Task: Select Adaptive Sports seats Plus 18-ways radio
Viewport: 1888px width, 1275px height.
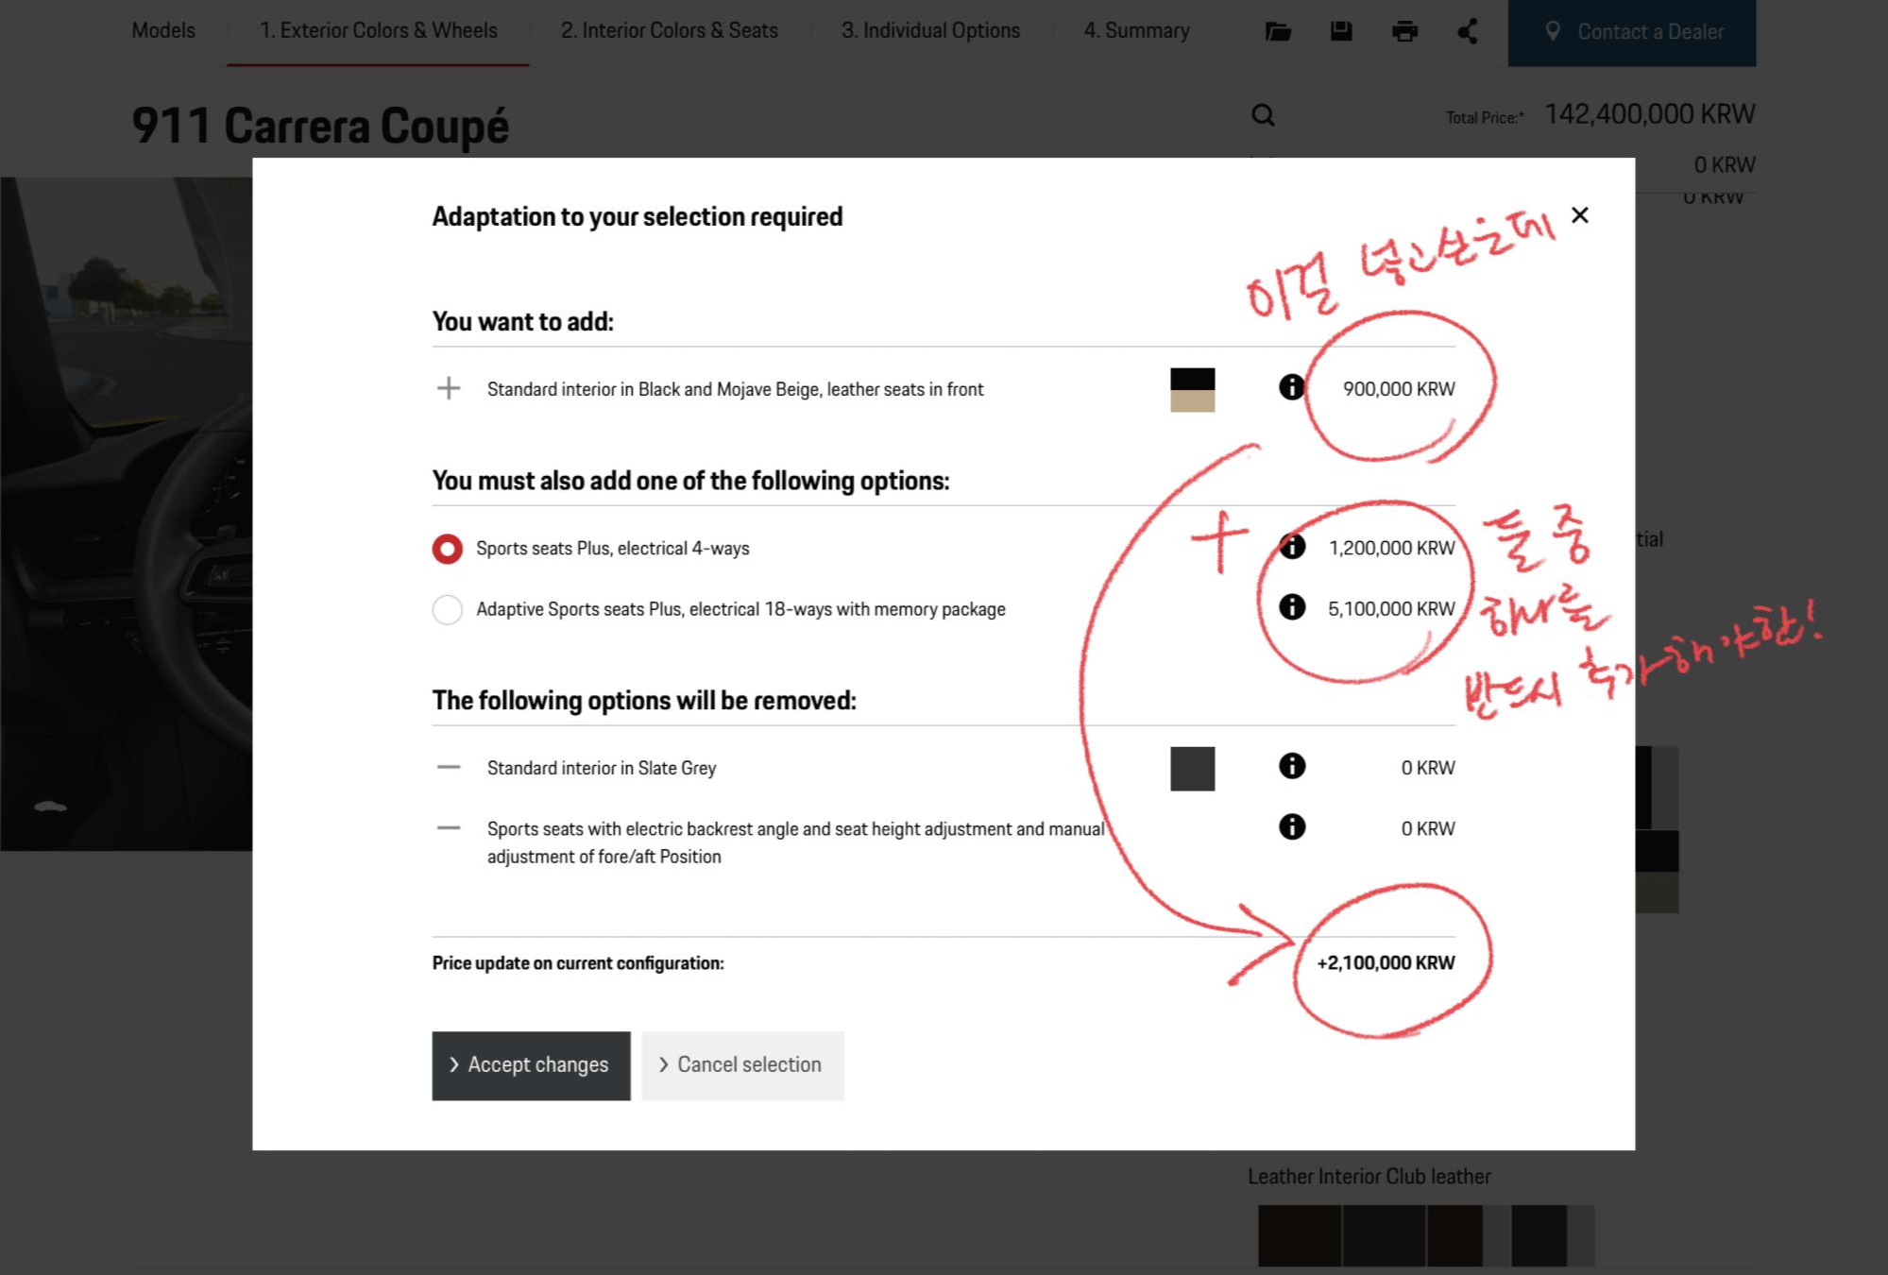Action: [448, 609]
